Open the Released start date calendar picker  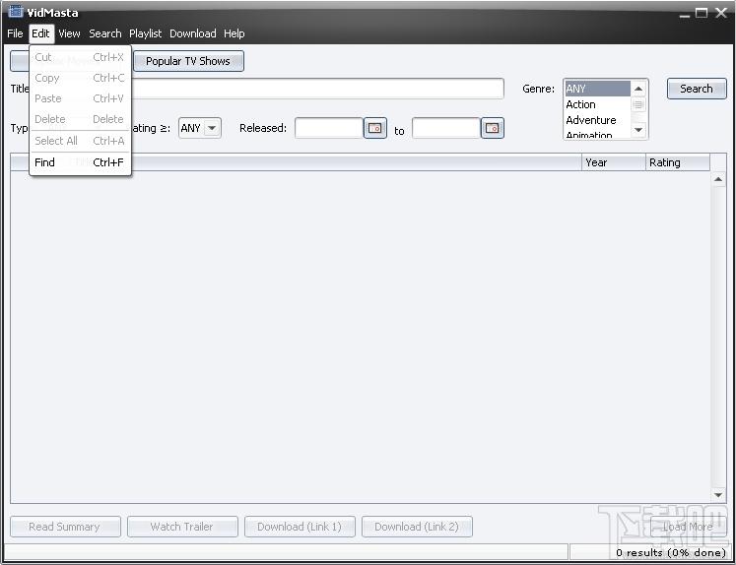click(375, 128)
